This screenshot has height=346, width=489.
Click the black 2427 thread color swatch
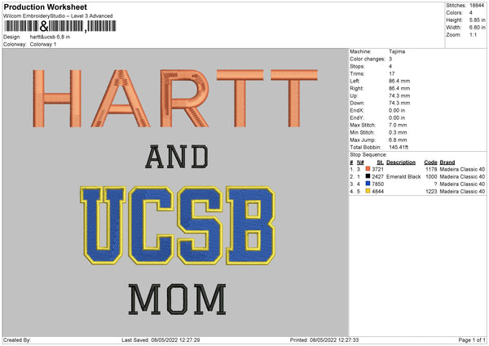368,176
